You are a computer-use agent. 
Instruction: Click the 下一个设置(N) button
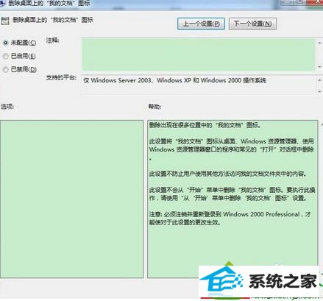252,24
